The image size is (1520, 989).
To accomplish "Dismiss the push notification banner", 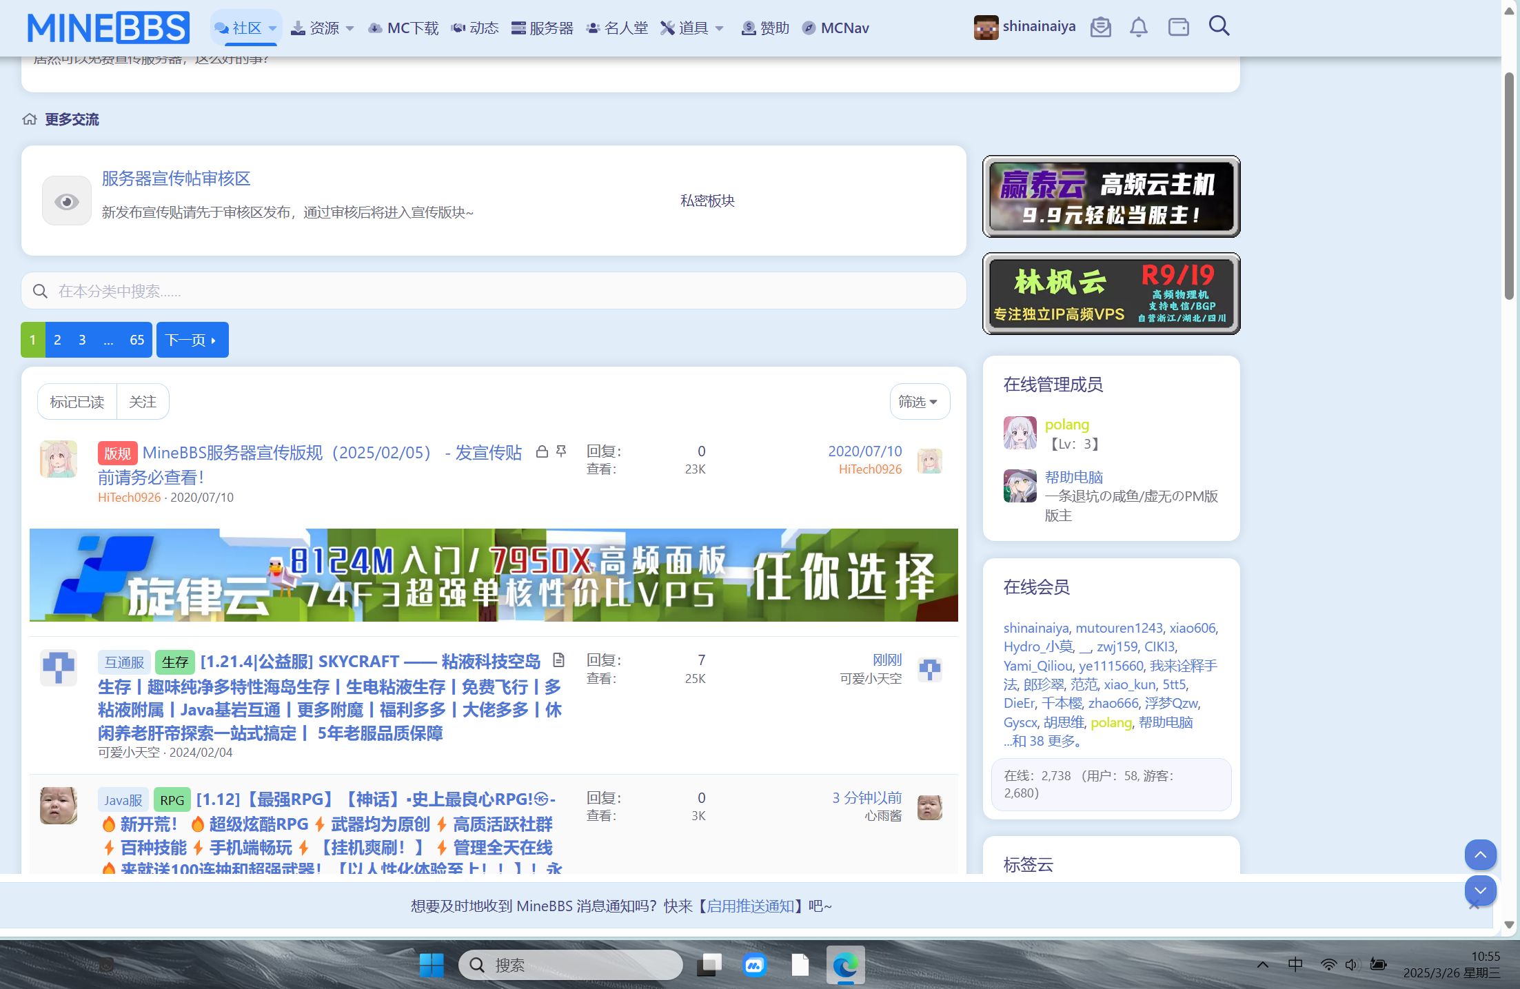I will (x=1475, y=906).
